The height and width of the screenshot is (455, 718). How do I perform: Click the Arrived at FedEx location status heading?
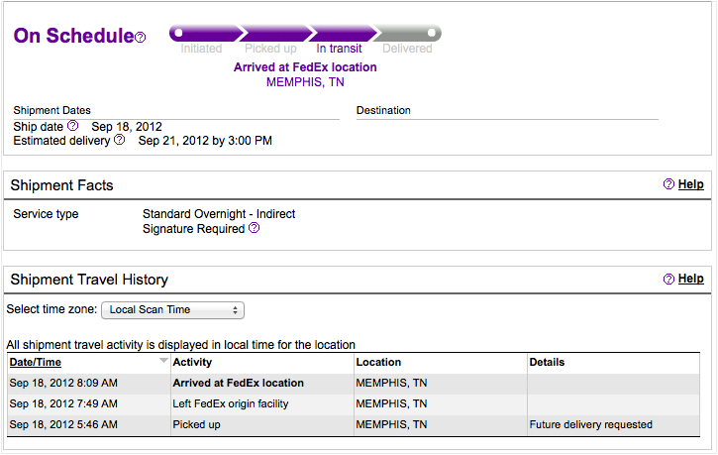click(x=305, y=67)
